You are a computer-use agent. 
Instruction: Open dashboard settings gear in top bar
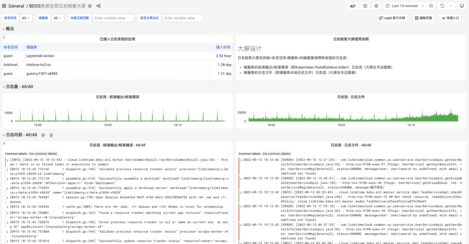point(376,6)
